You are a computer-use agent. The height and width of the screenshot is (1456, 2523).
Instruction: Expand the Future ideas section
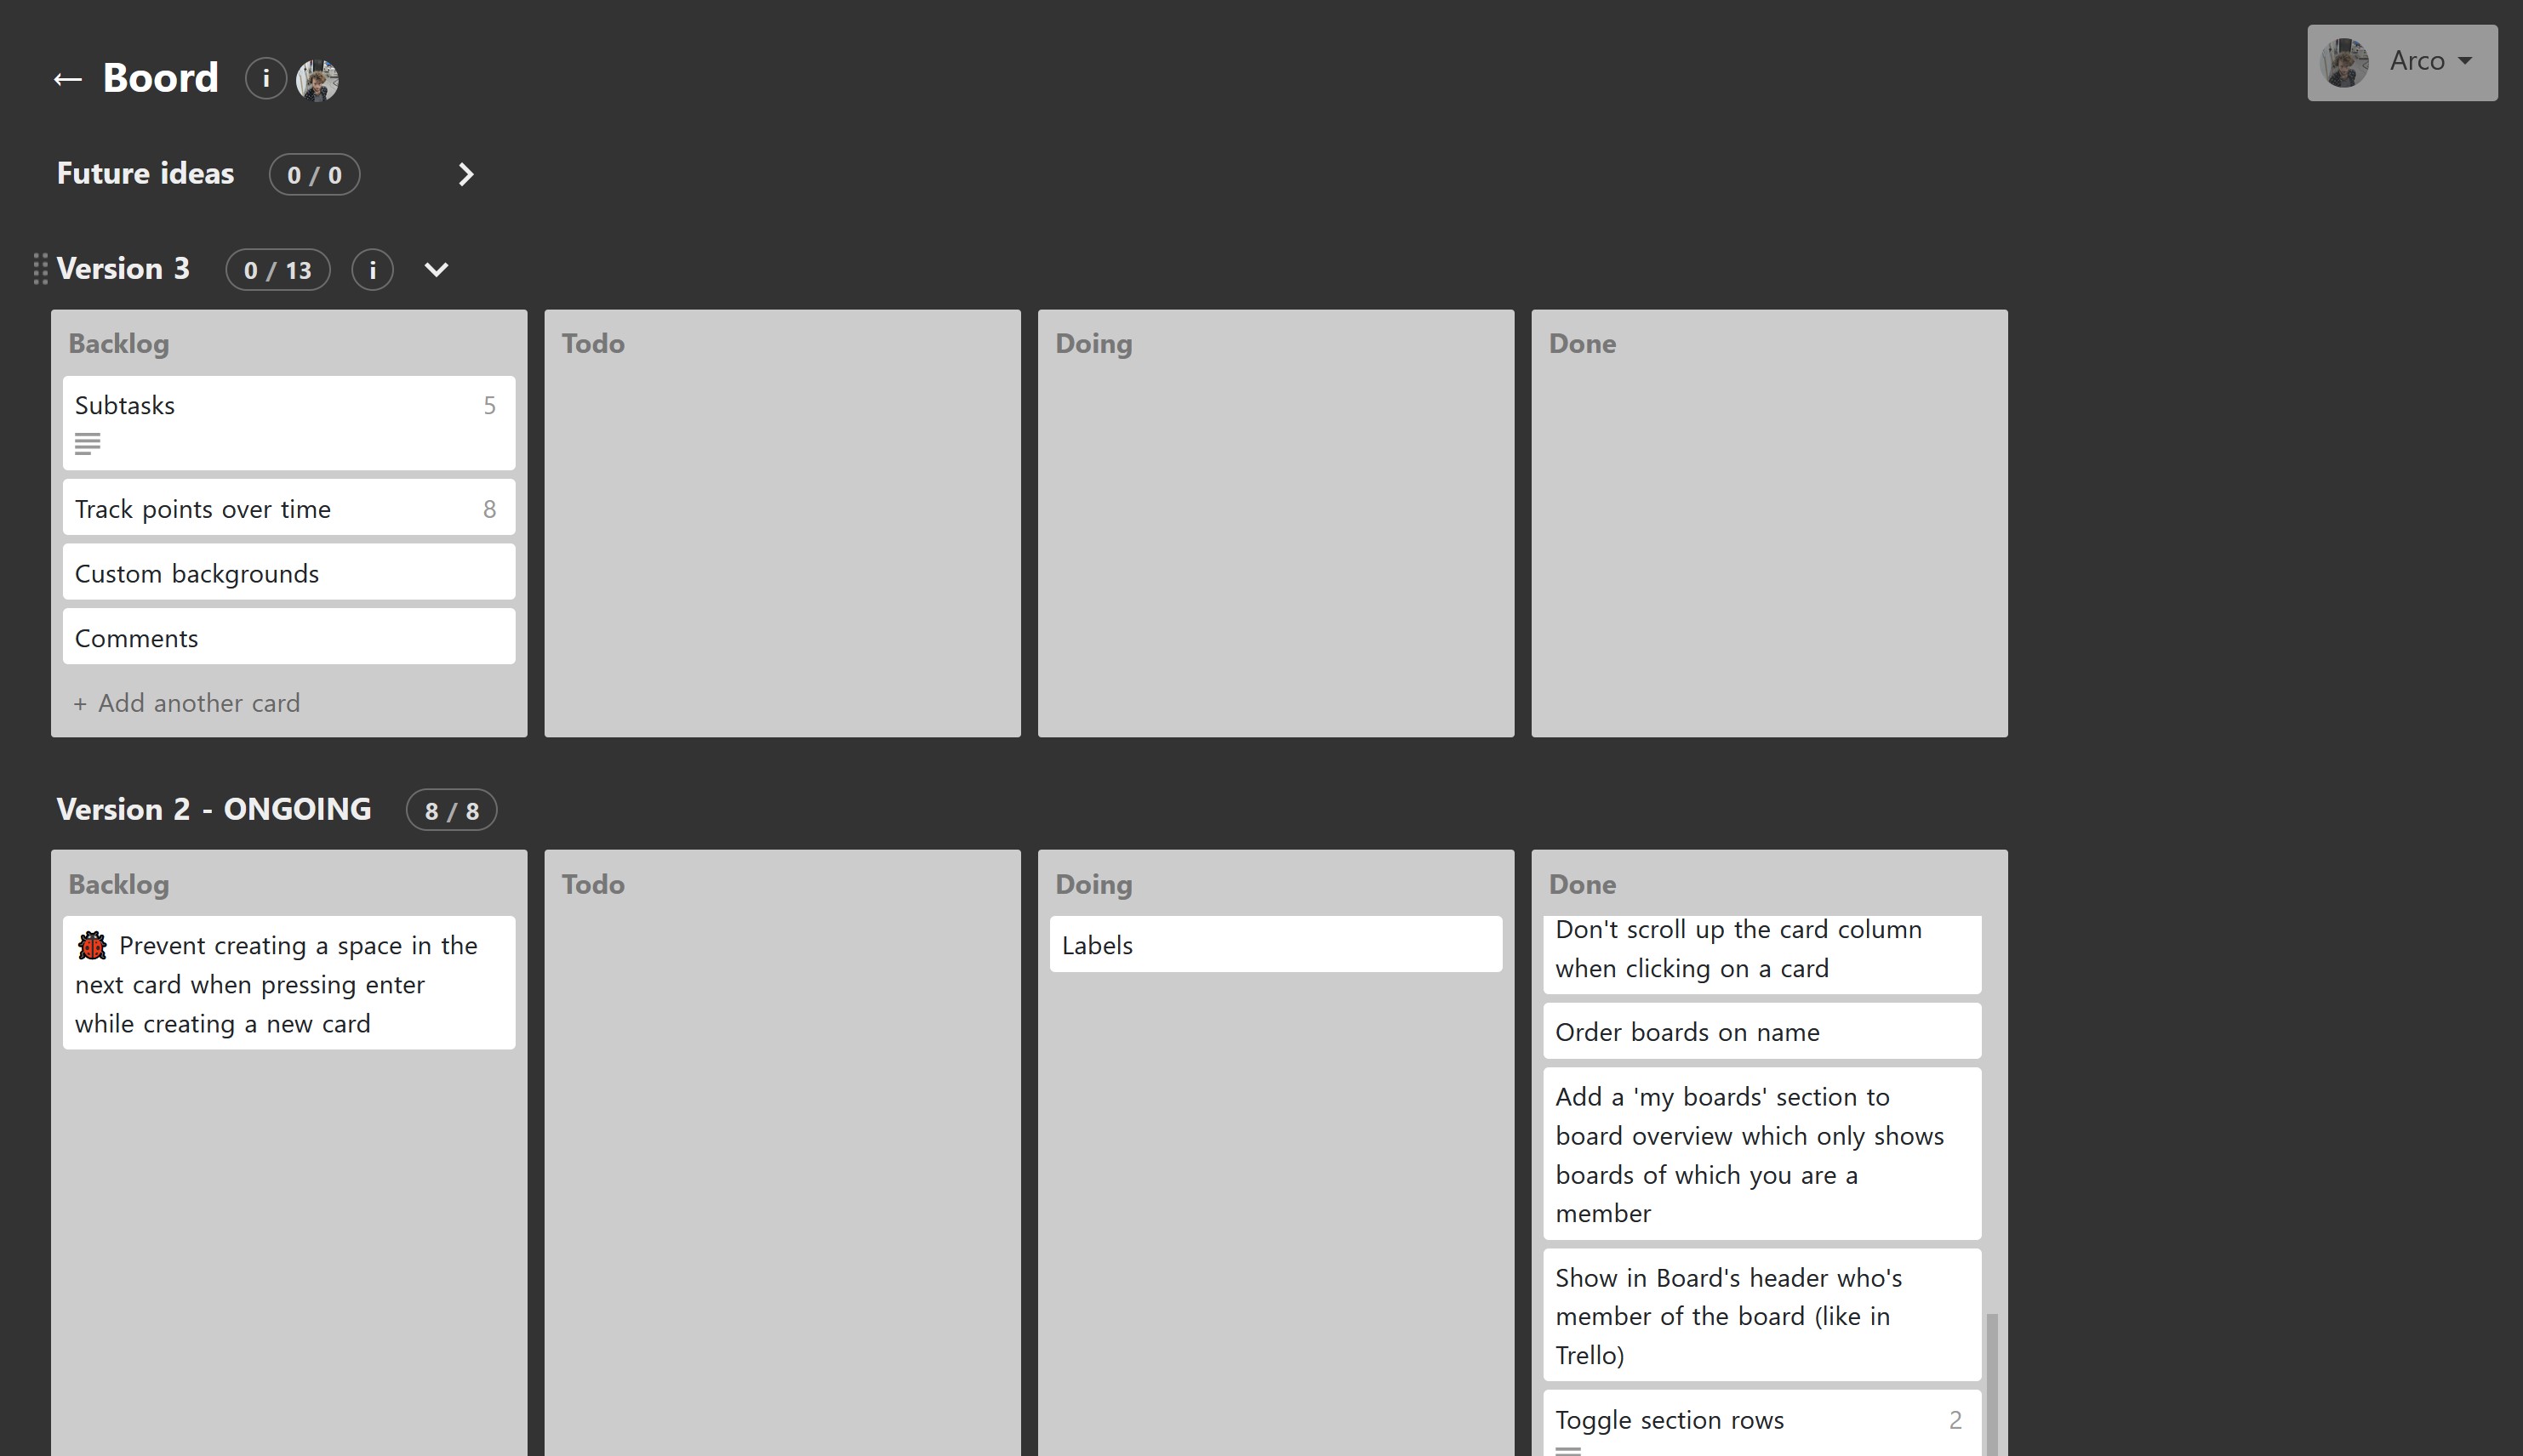coord(465,175)
